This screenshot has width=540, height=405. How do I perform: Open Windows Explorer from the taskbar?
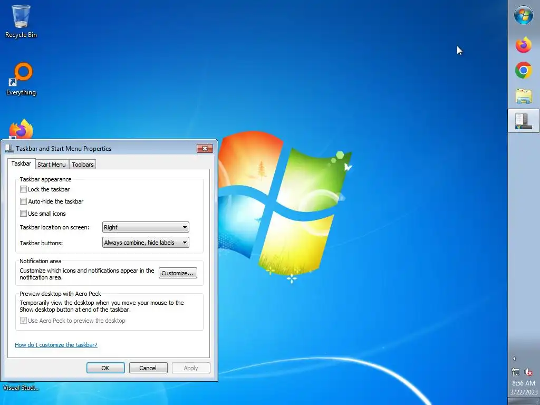point(524,96)
